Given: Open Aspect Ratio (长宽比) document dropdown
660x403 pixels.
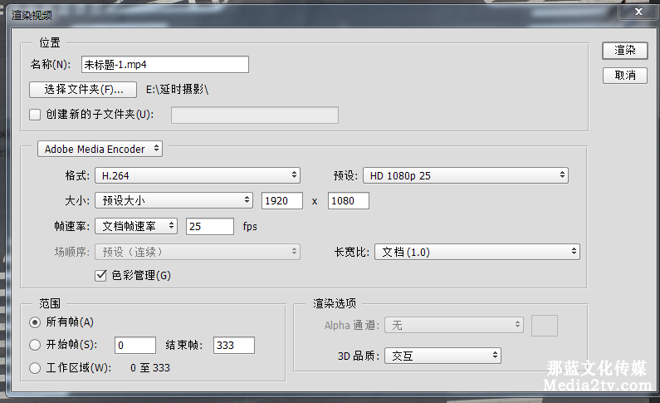Looking at the screenshot, I should (x=477, y=252).
